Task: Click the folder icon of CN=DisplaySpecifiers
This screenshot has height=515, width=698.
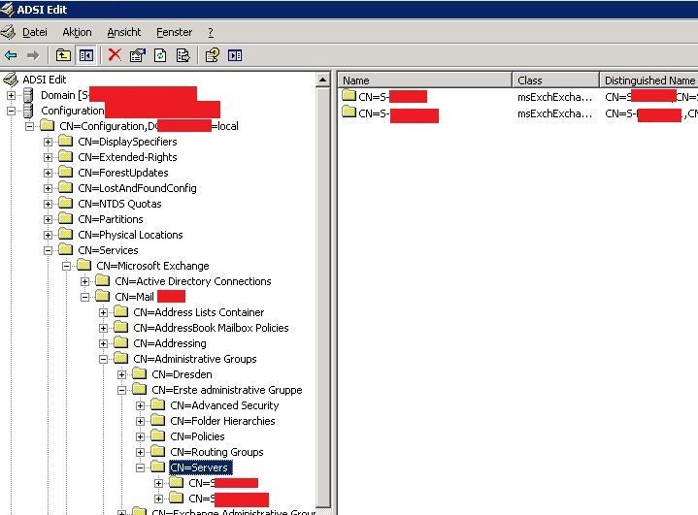Action: click(x=66, y=142)
